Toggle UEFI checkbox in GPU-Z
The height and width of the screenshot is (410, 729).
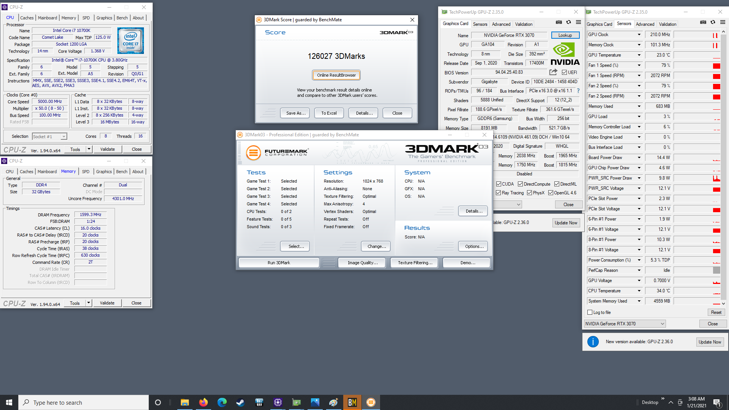click(x=565, y=73)
